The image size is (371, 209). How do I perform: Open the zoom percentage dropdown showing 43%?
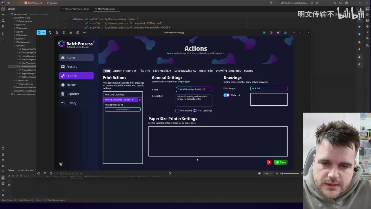268,174
